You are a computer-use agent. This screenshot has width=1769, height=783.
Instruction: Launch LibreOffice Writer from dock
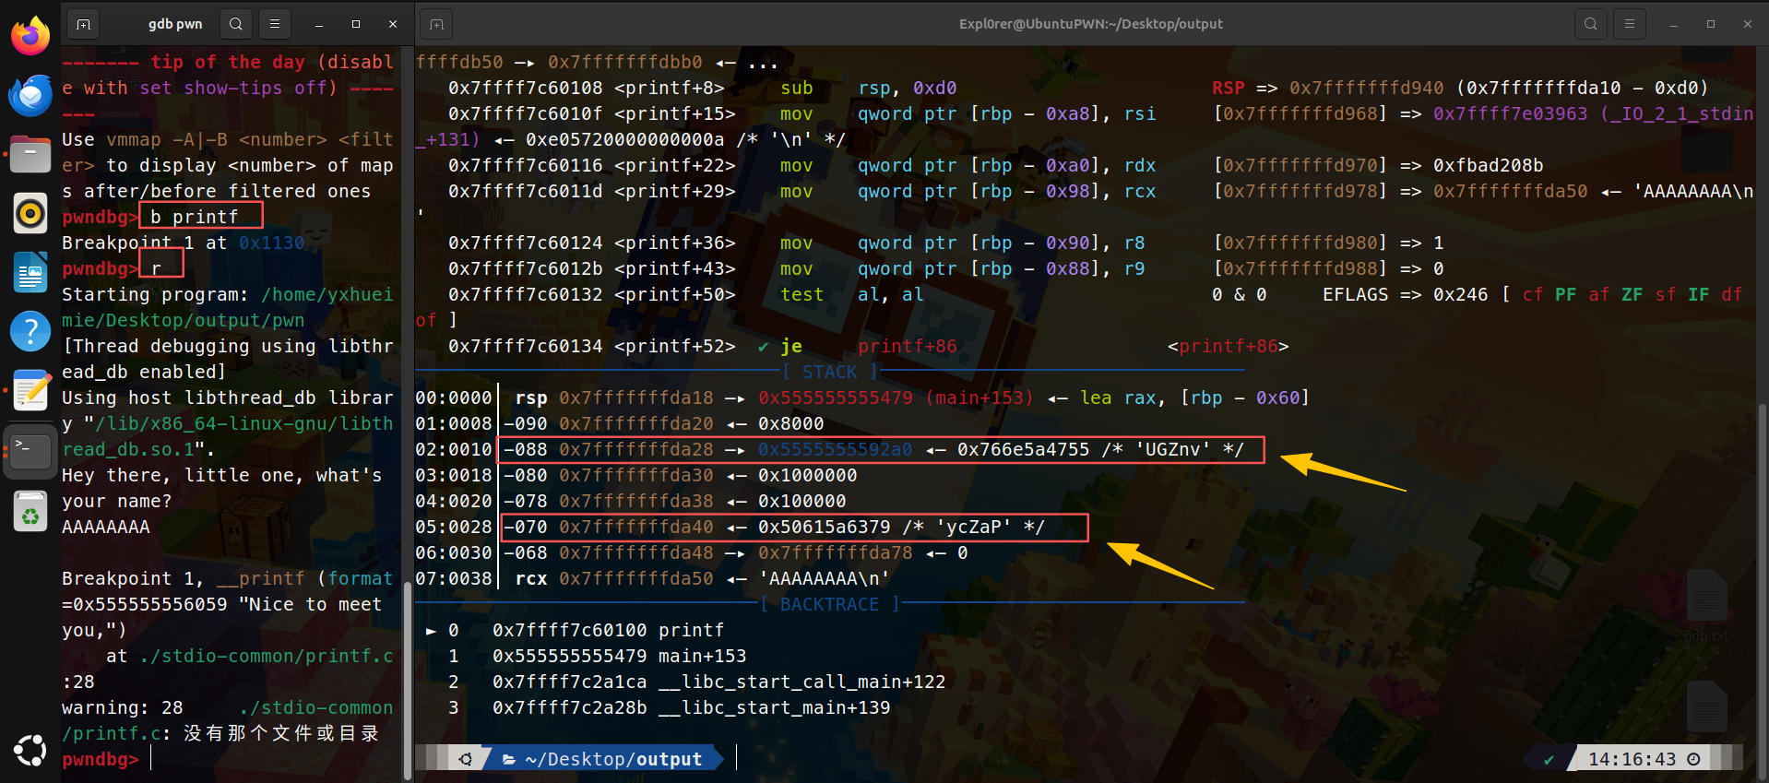point(30,273)
